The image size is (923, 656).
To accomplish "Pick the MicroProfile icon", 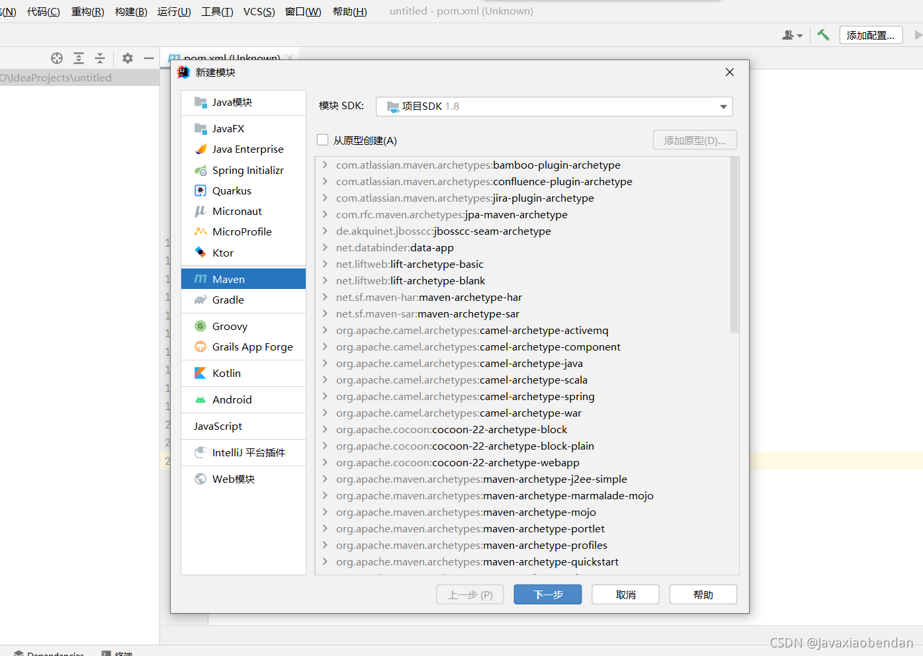I will (x=200, y=231).
